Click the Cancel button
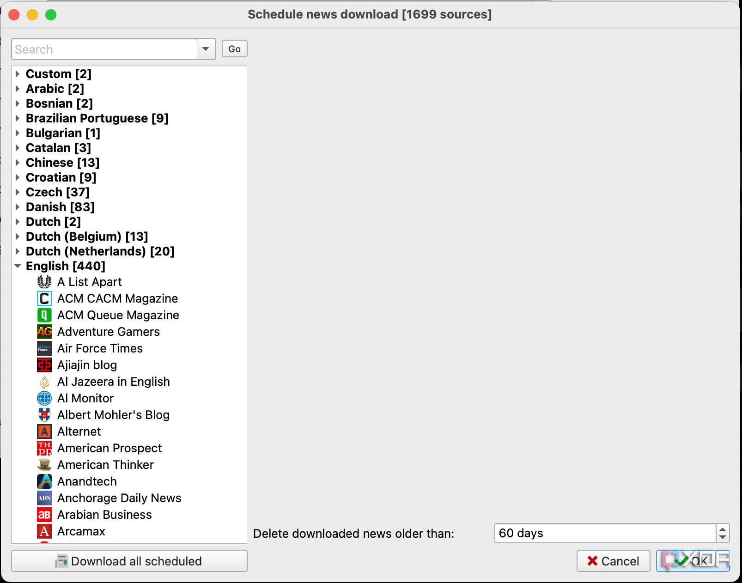The width and height of the screenshot is (742, 583). [614, 561]
